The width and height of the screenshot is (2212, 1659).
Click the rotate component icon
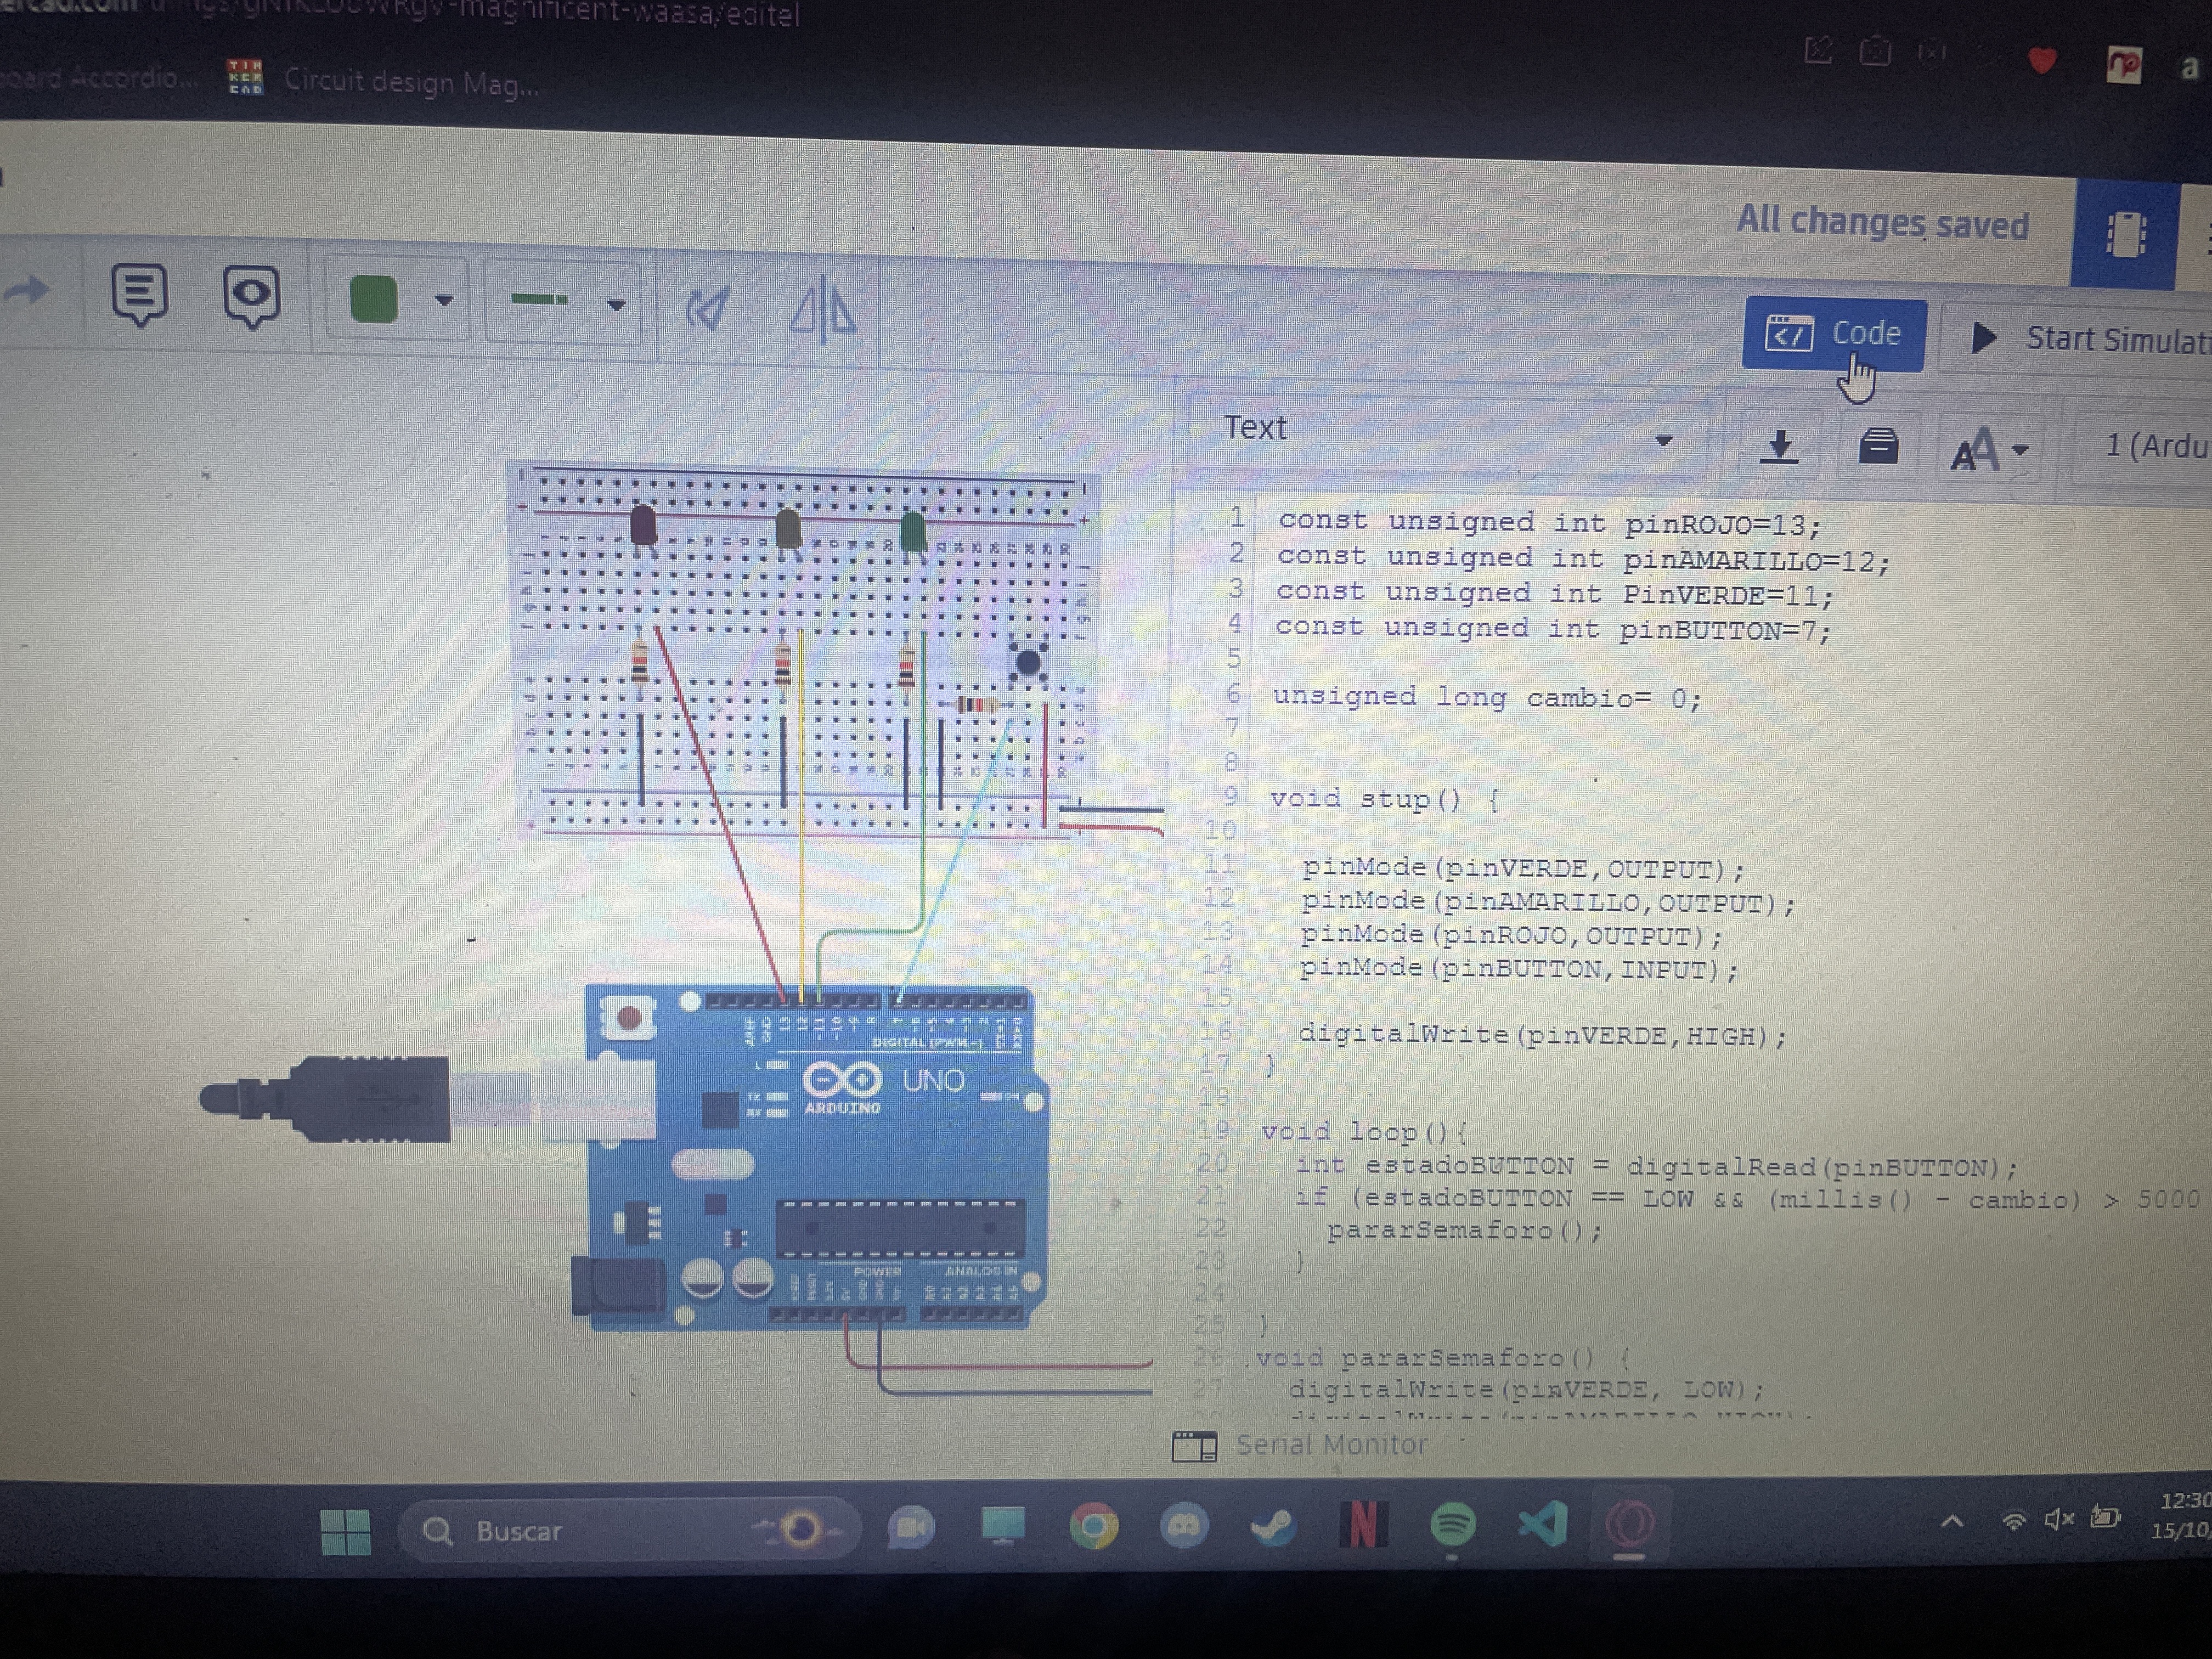pyautogui.click(x=708, y=307)
